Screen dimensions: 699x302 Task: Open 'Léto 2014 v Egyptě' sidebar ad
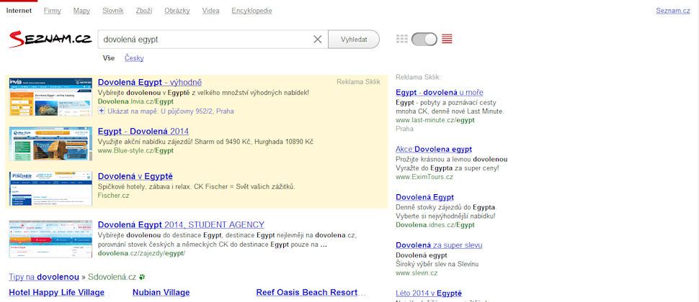click(429, 293)
